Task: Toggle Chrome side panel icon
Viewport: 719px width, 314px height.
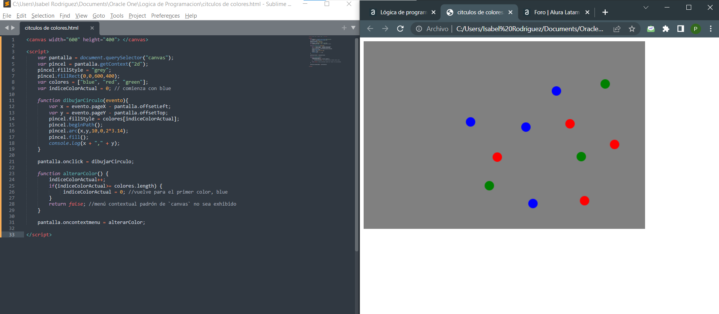Action: click(680, 29)
